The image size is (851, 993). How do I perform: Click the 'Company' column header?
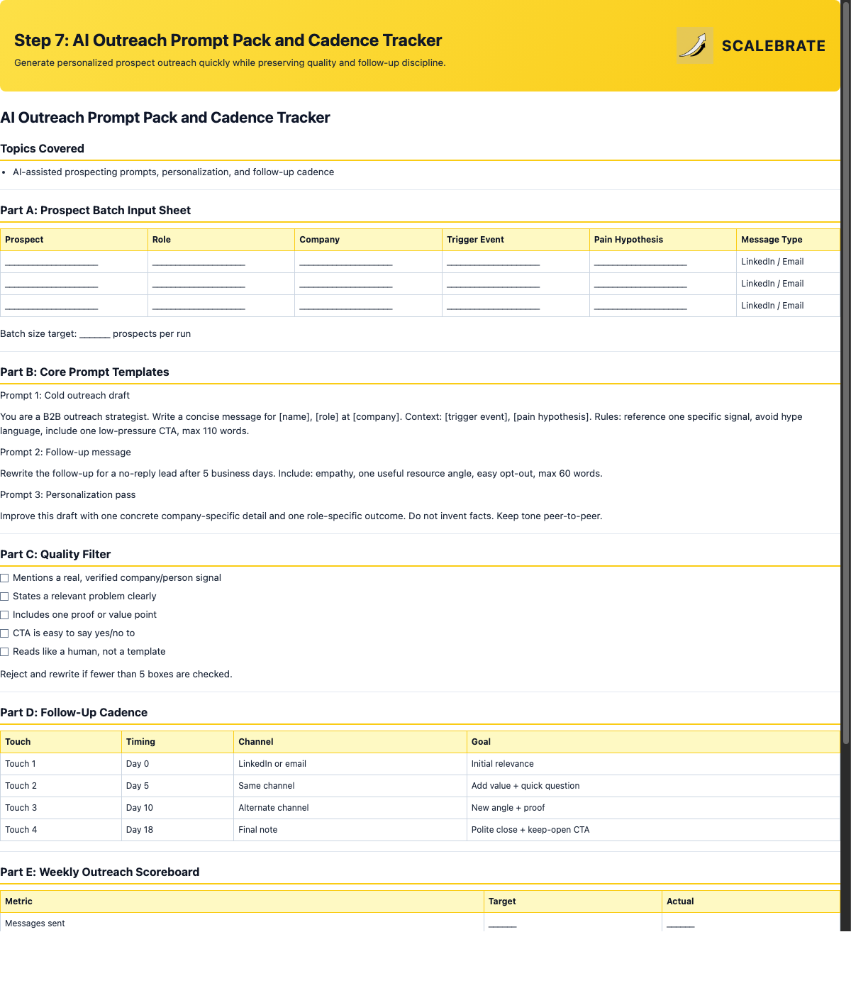click(368, 240)
